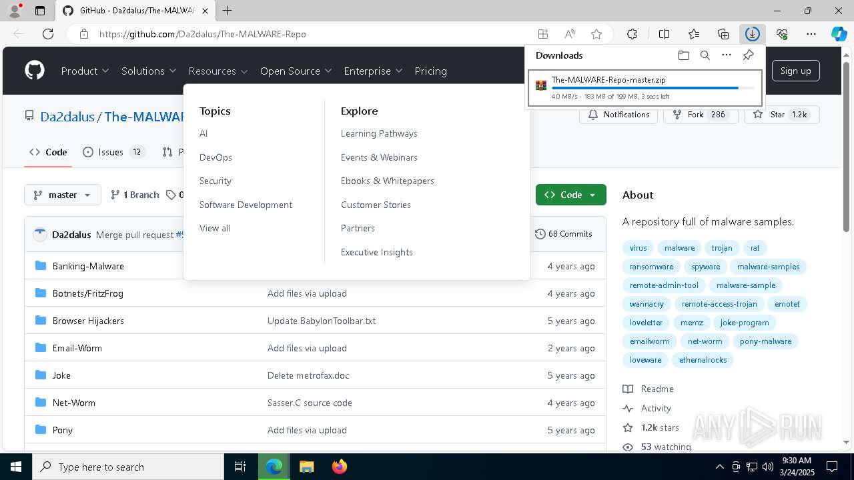Open the Da2dalus owner link

67,117
